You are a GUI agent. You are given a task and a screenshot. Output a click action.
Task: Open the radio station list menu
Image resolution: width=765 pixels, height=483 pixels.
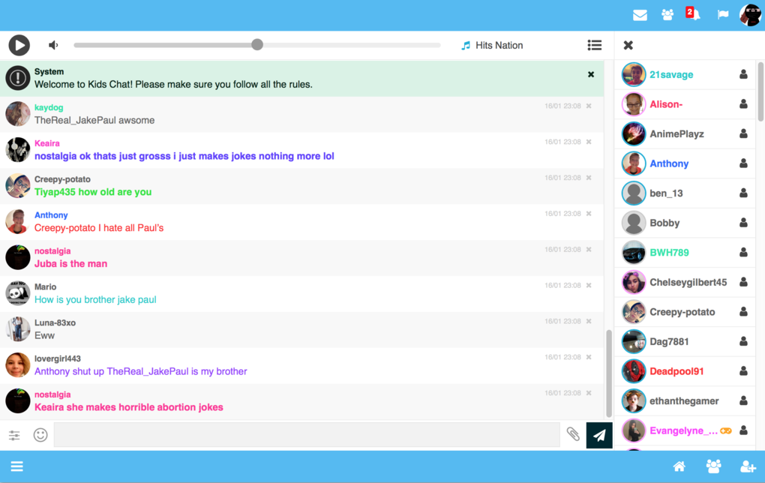595,46
